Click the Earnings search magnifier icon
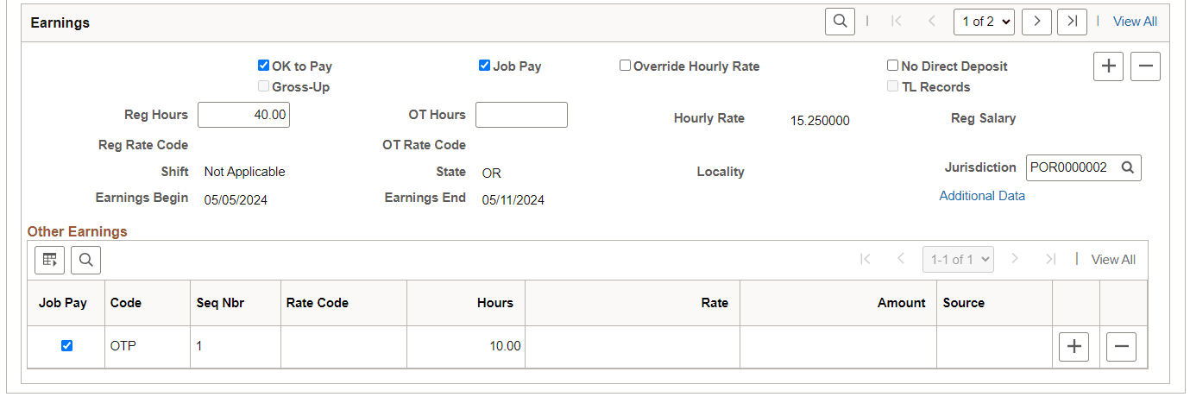Viewport: 1190px width, 397px height. coord(840,22)
